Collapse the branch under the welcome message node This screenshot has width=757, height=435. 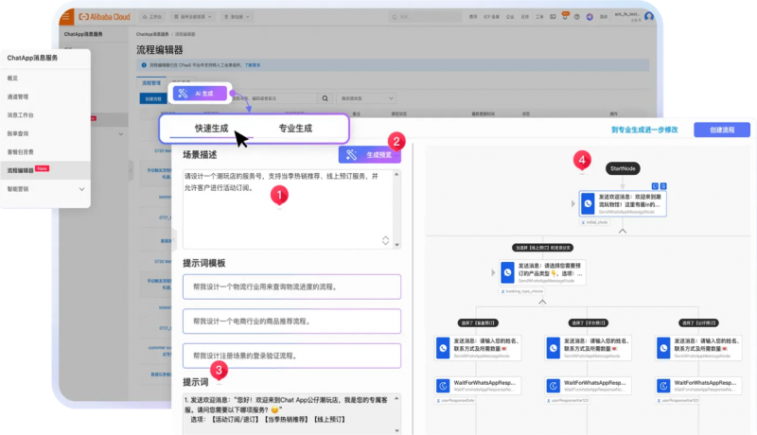pyautogui.click(x=622, y=230)
